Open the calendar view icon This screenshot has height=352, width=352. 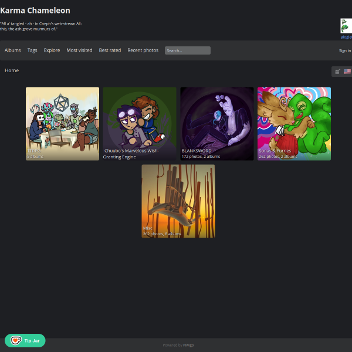point(337,72)
